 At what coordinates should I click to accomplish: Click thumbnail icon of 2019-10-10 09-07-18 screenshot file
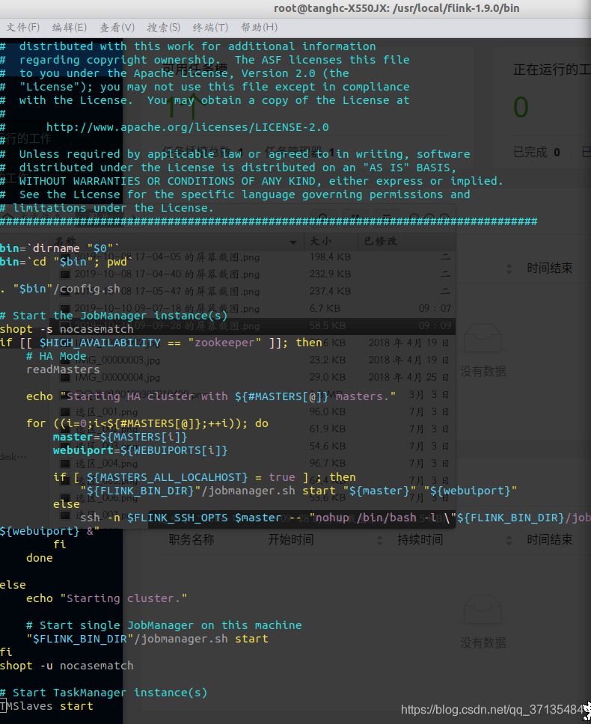(x=65, y=309)
